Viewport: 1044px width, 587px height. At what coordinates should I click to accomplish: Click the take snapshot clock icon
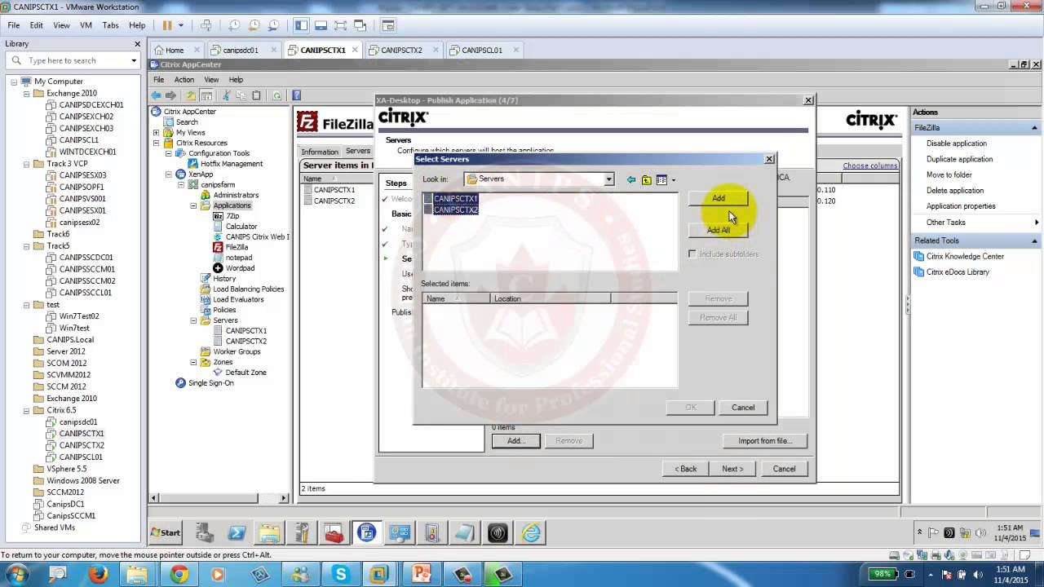point(234,25)
